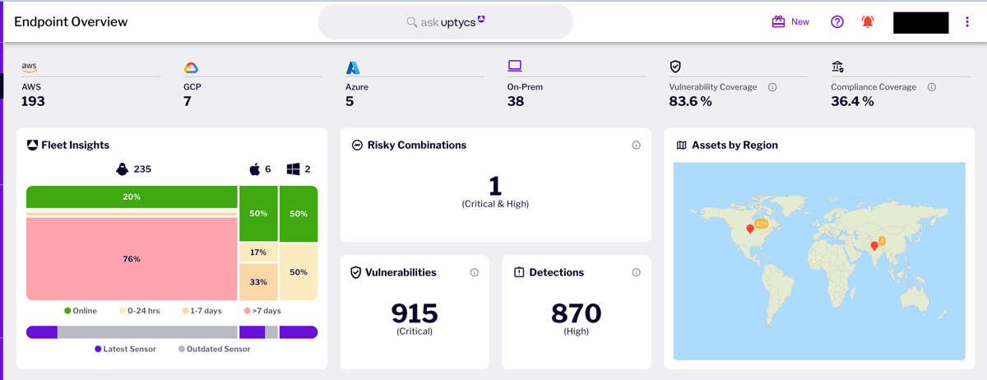Screen dimensions: 987x380
Task: Click the North America map pin
Action: tap(750, 229)
